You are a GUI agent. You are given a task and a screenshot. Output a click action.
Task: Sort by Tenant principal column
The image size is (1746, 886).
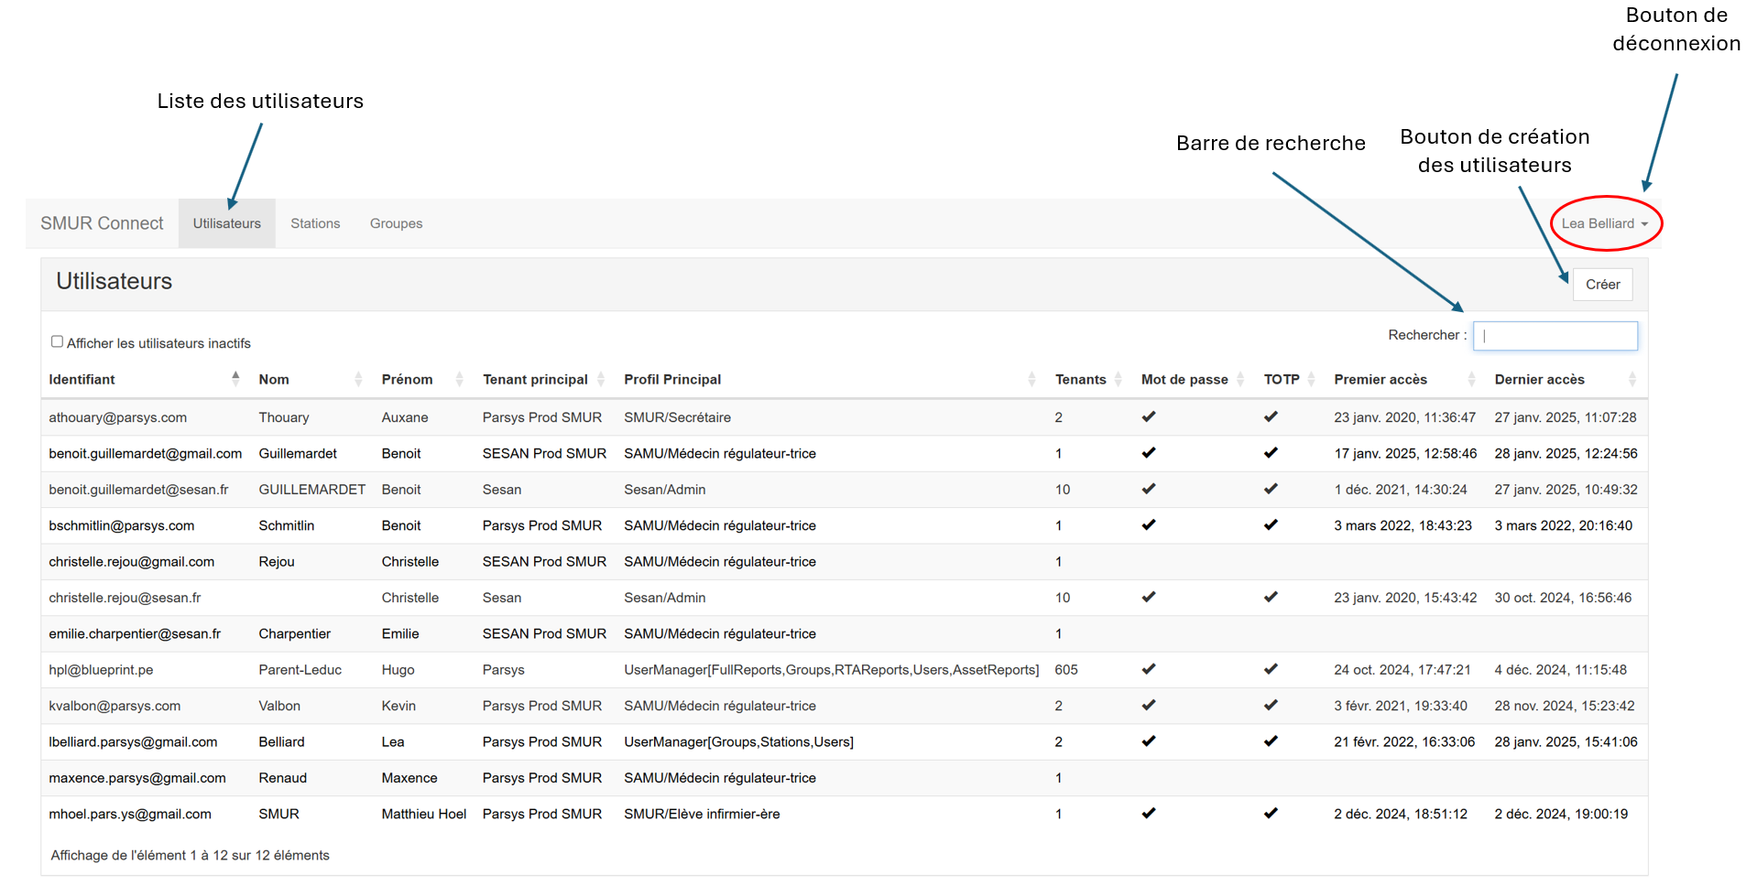(544, 380)
